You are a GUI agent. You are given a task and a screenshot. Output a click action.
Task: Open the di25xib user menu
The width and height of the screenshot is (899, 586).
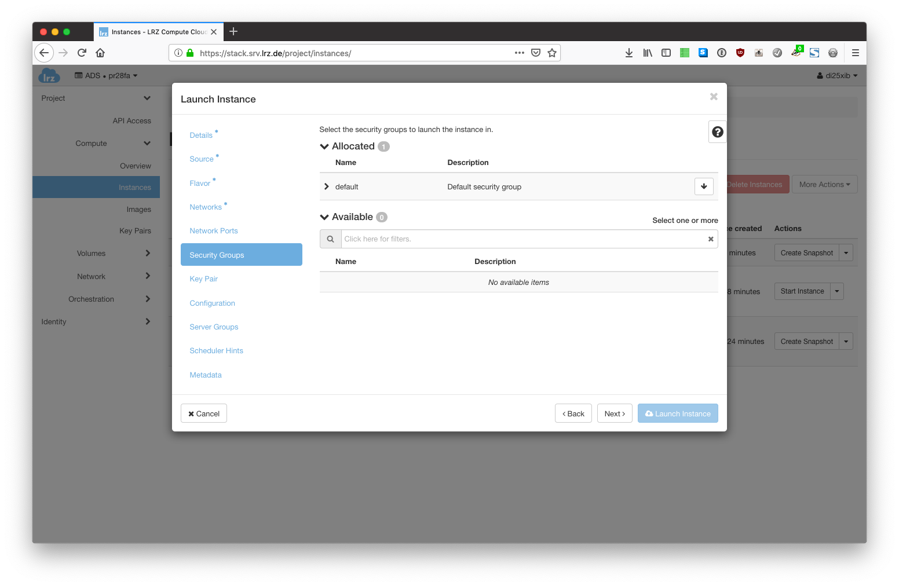(x=837, y=76)
